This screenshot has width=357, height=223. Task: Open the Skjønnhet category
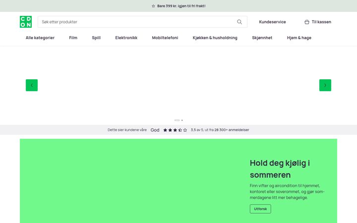click(x=262, y=38)
